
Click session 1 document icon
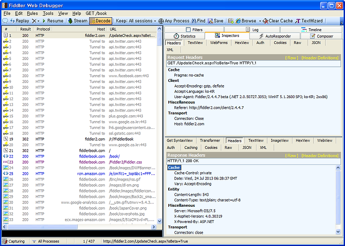(x=6, y=35)
